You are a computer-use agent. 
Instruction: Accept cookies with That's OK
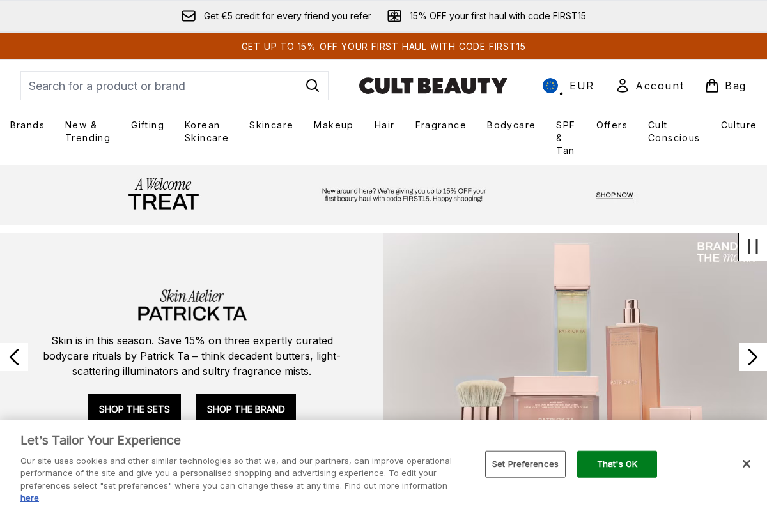617,464
